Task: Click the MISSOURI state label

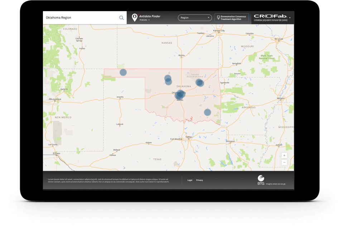Action: 247,46
